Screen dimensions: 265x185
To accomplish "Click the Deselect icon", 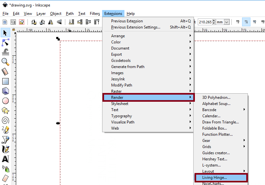I will (21, 22).
